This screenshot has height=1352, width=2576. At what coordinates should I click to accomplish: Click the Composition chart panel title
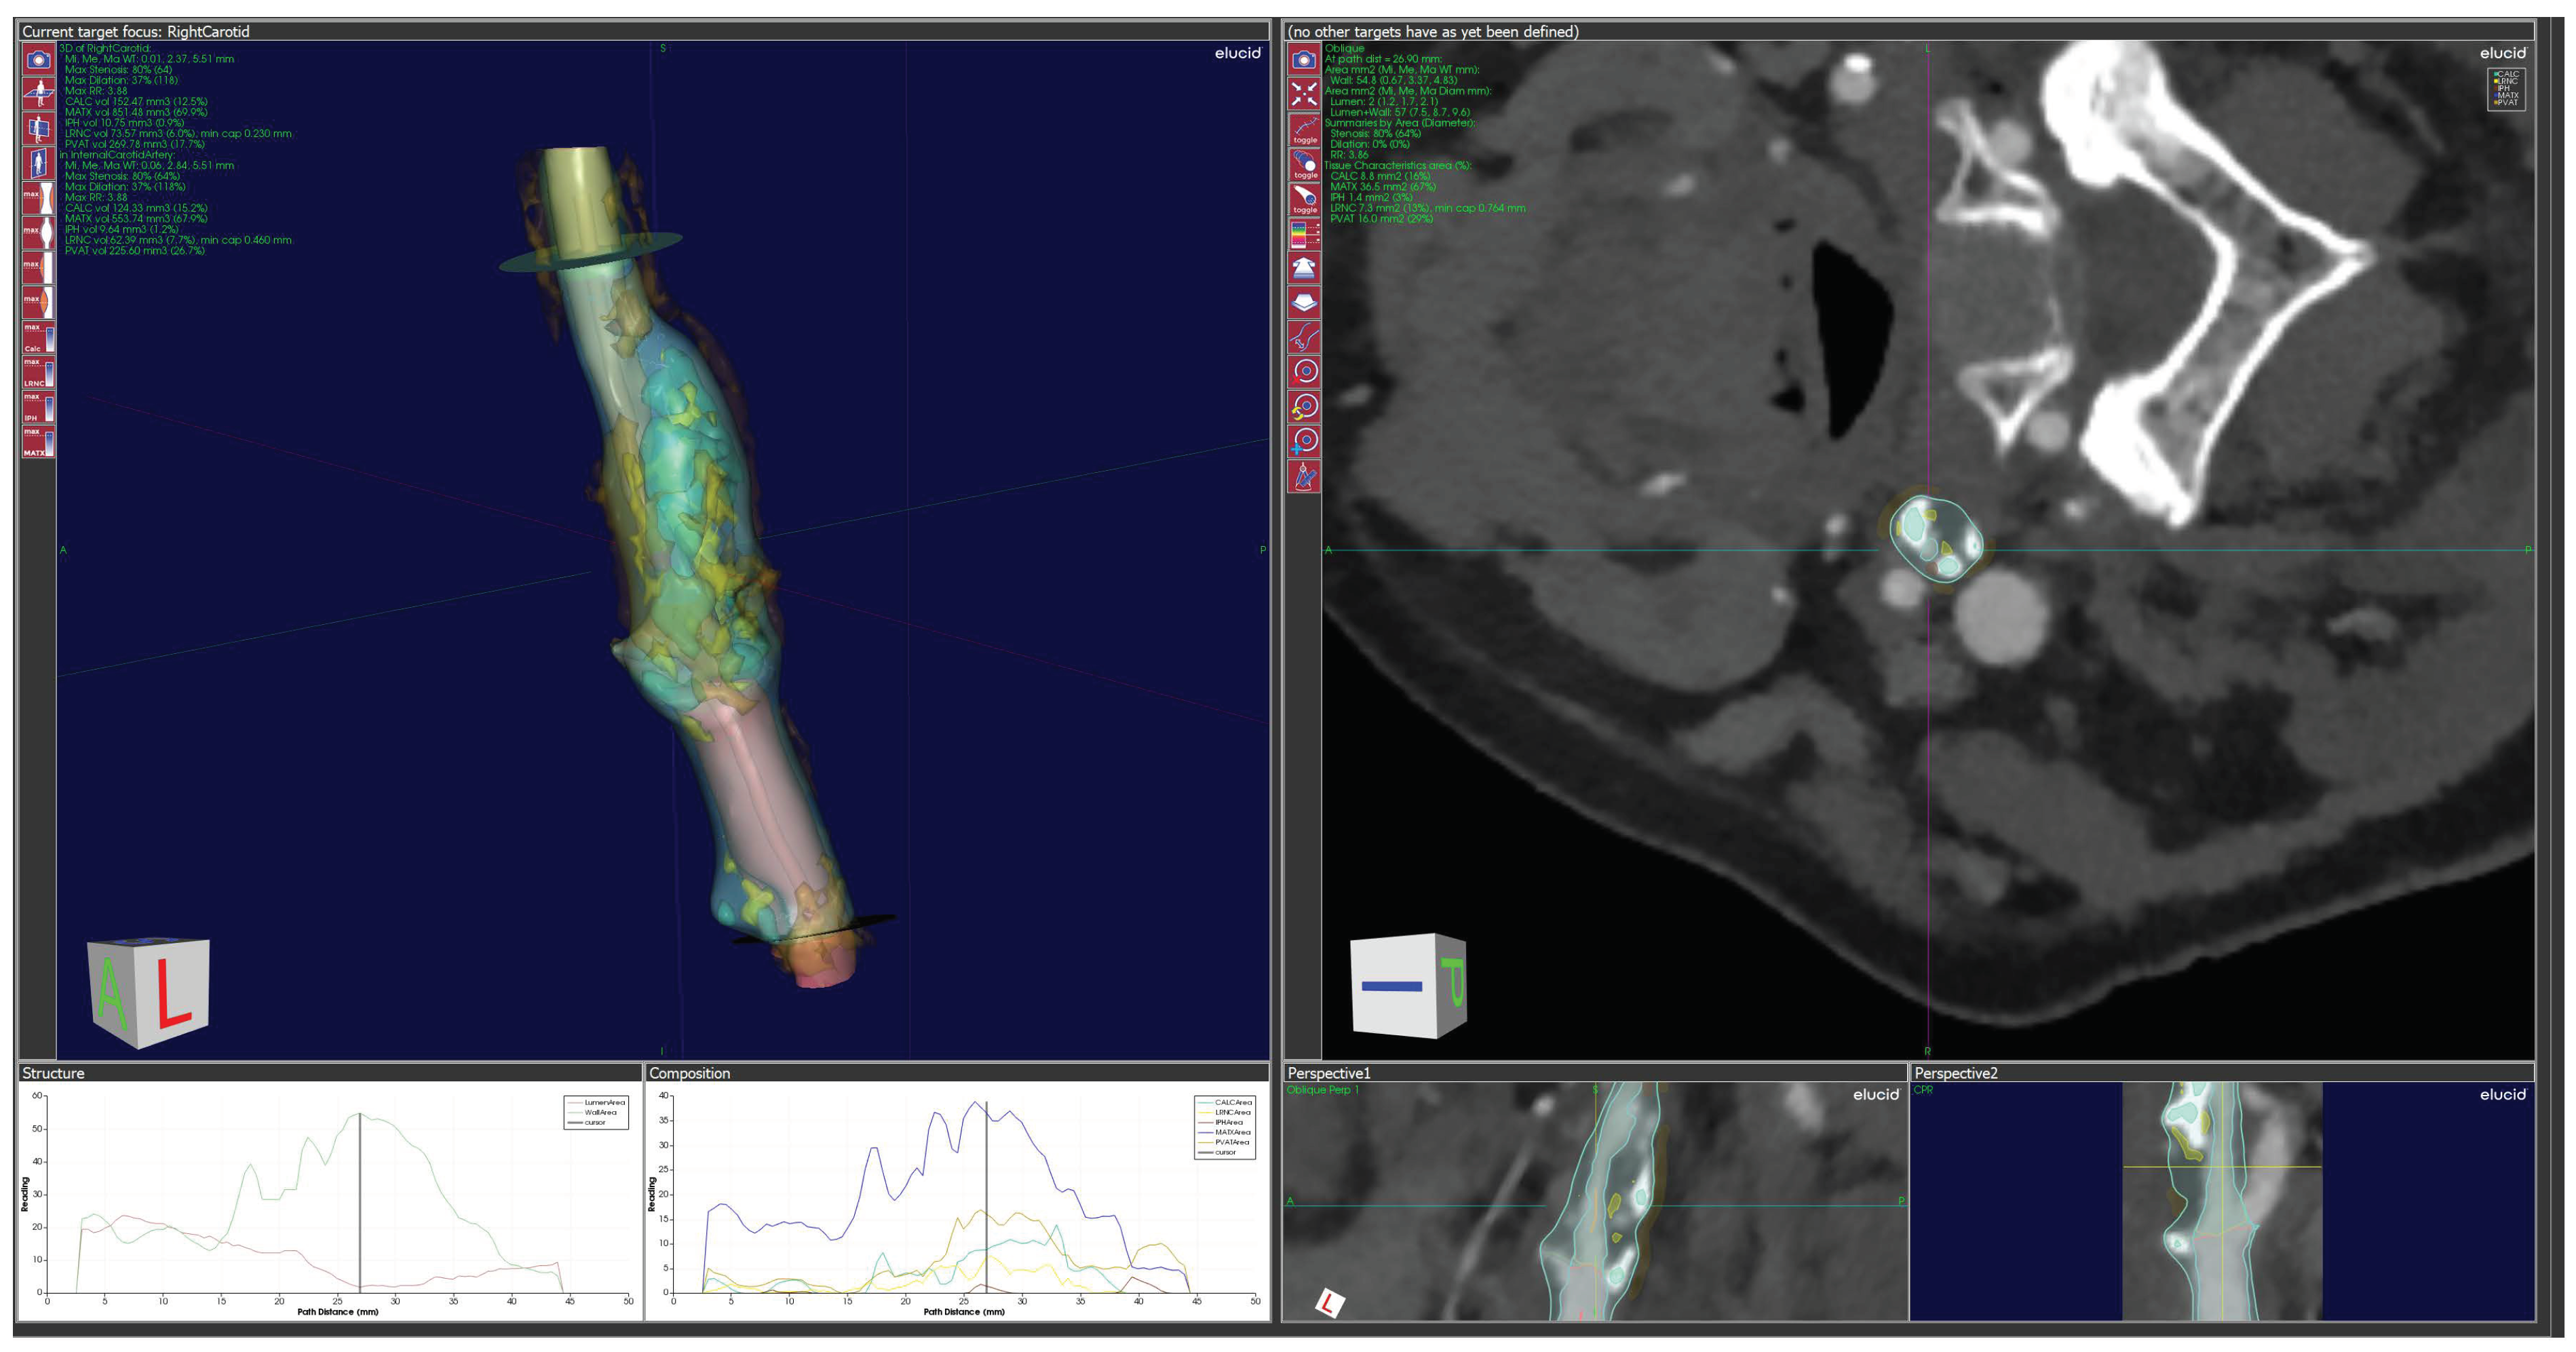tap(689, 1073)
